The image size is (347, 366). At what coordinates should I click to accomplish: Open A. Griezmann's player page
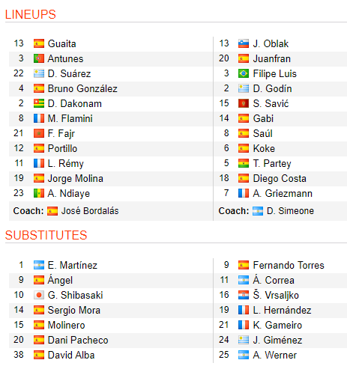[x=283, y=193]
